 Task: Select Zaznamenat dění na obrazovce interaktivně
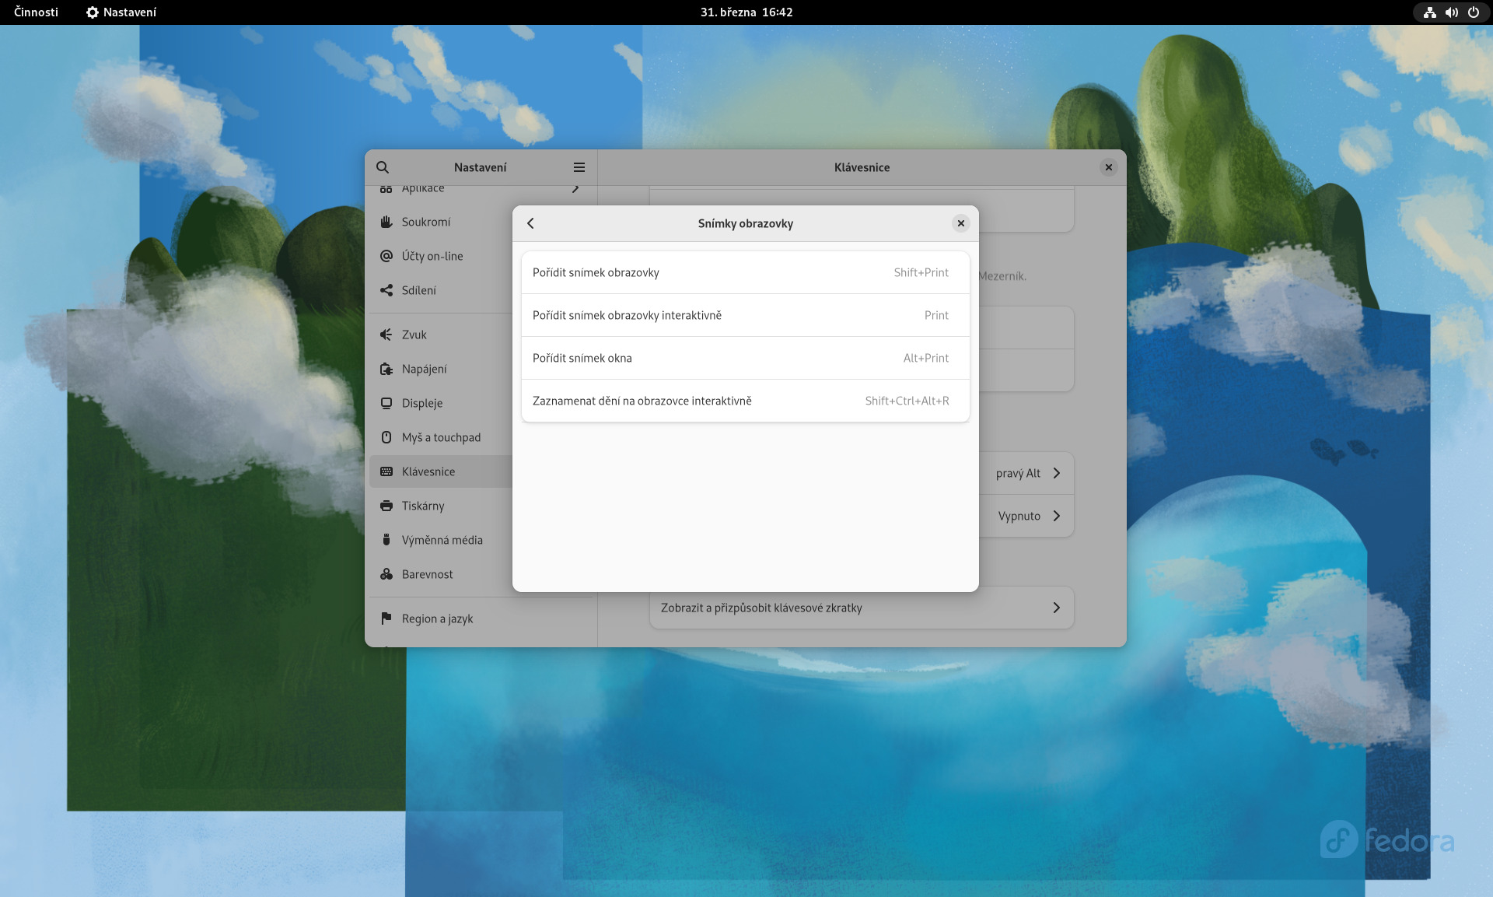(744, 401)
